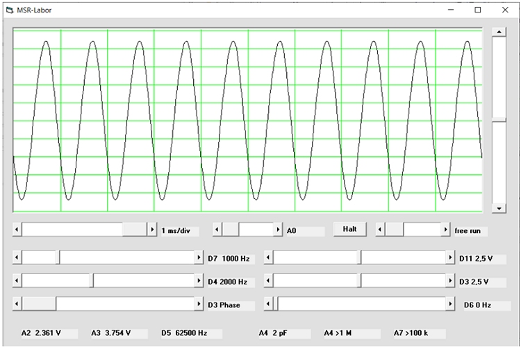Image resolution: width=521 pixels, height=349 pixels.
Task: Click the D4 2000 Hz slider thumb
Action: [92, 281]
